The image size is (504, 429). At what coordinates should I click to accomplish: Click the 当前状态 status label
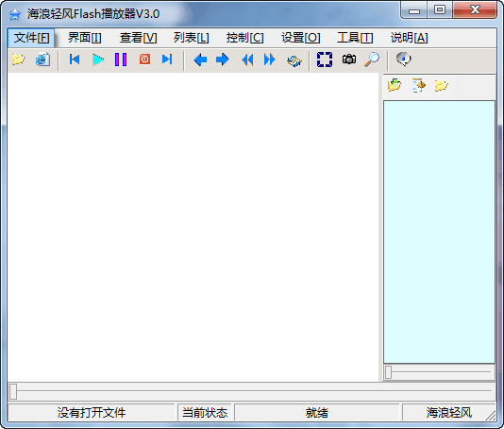[205, 413]
